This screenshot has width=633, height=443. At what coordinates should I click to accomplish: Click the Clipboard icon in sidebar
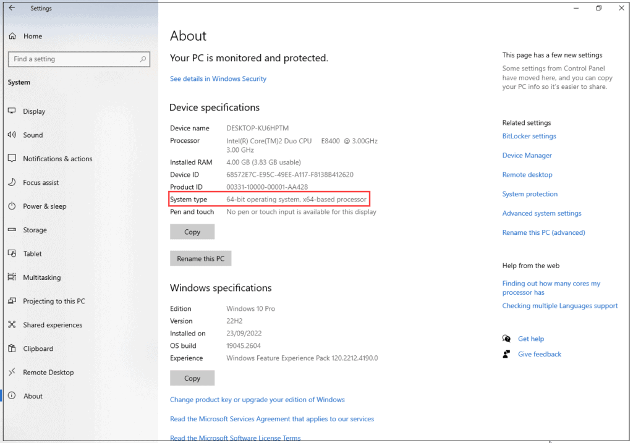point(12,348)
